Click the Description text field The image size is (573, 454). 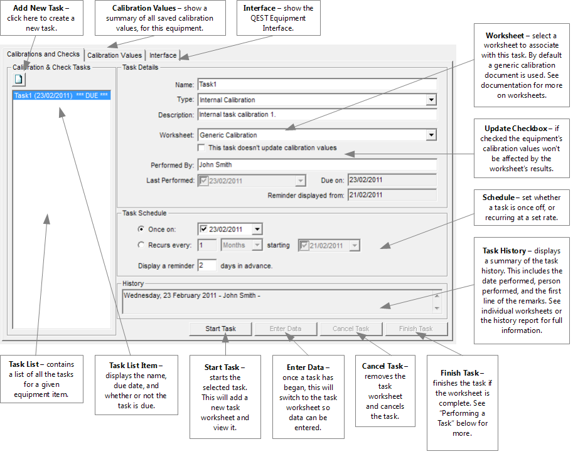[316, 115]
